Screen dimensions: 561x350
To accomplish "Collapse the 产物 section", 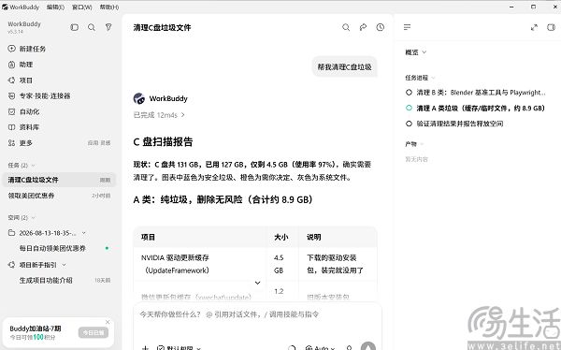I will click(x=422, y=144).
